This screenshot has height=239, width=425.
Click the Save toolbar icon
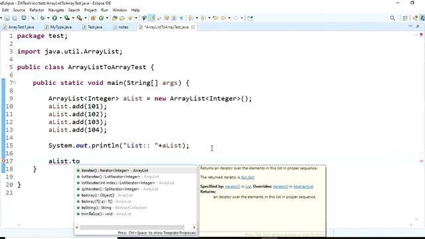tap(7, 18)
